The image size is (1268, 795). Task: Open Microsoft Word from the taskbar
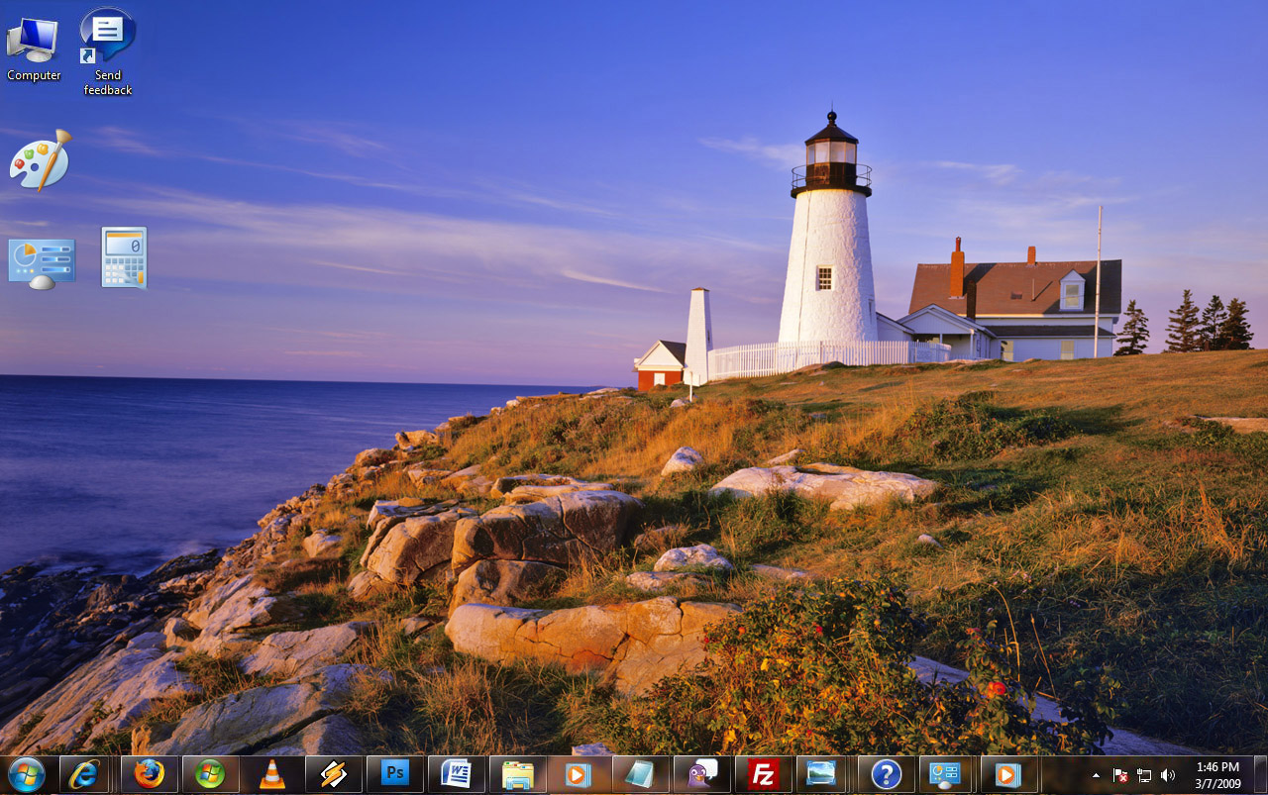tap(457, 773)
